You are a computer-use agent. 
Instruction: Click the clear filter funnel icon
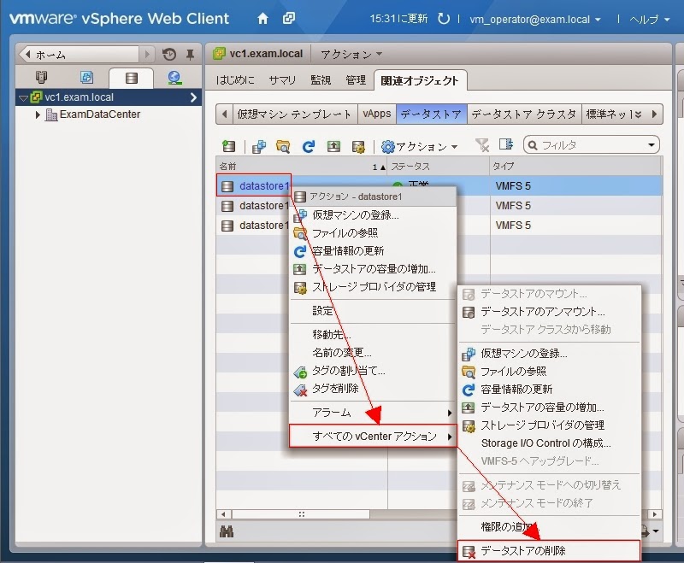pyautogui.click(x=482, y=145)
